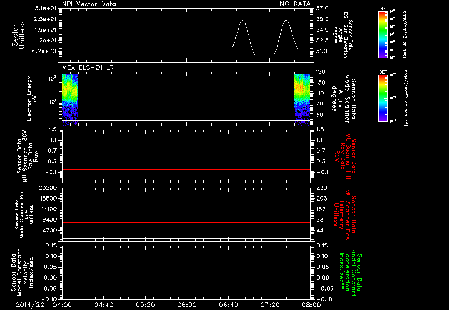Click the electron spectrogram block near 04:00

[70, 99]
